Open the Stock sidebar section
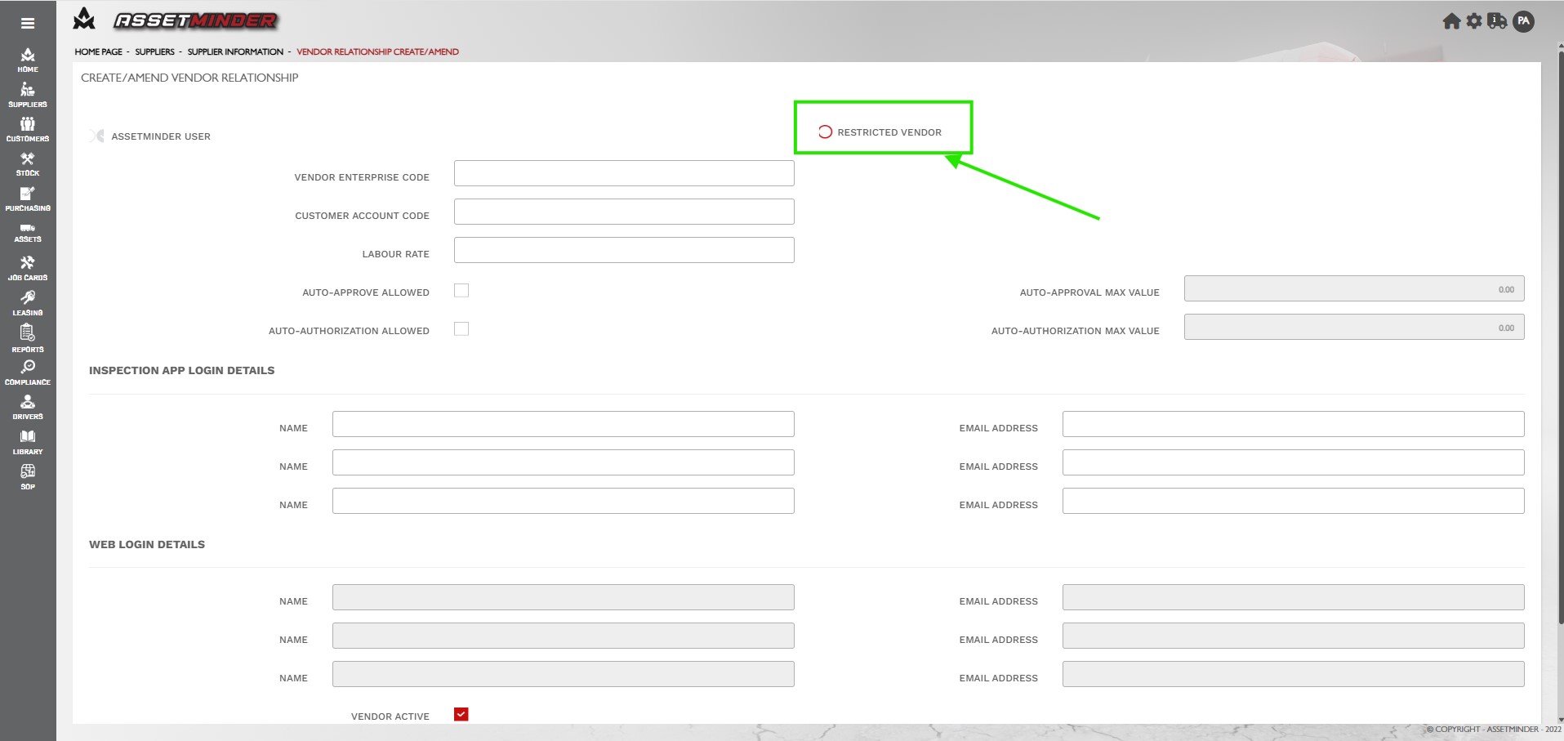This screenshot has width=1564, height=741. click(x=28, y=163)
